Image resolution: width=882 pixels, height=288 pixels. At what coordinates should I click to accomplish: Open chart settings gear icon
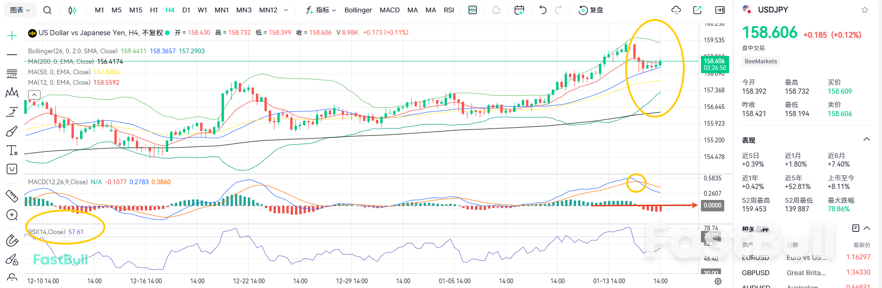click(718, 281)
